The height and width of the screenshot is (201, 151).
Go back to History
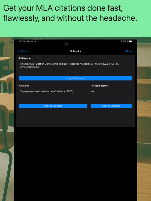click(23, 51)
